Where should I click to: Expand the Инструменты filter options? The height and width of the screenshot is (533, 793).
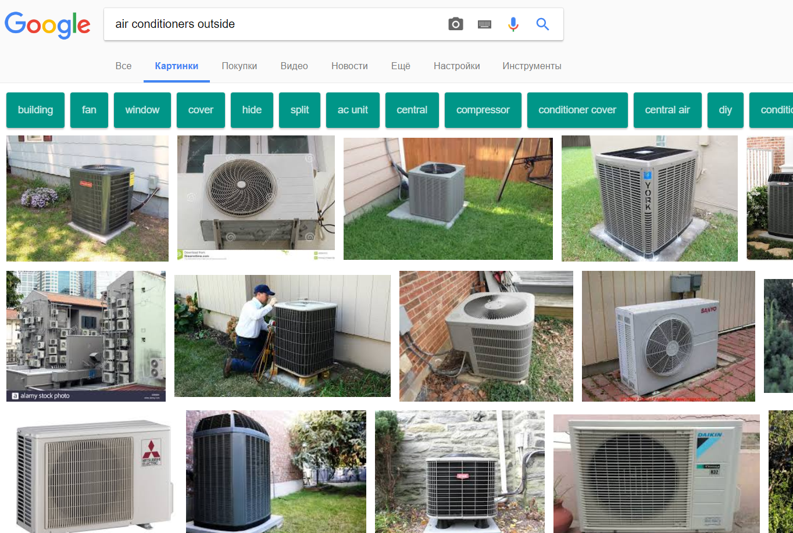pos(532,66)
